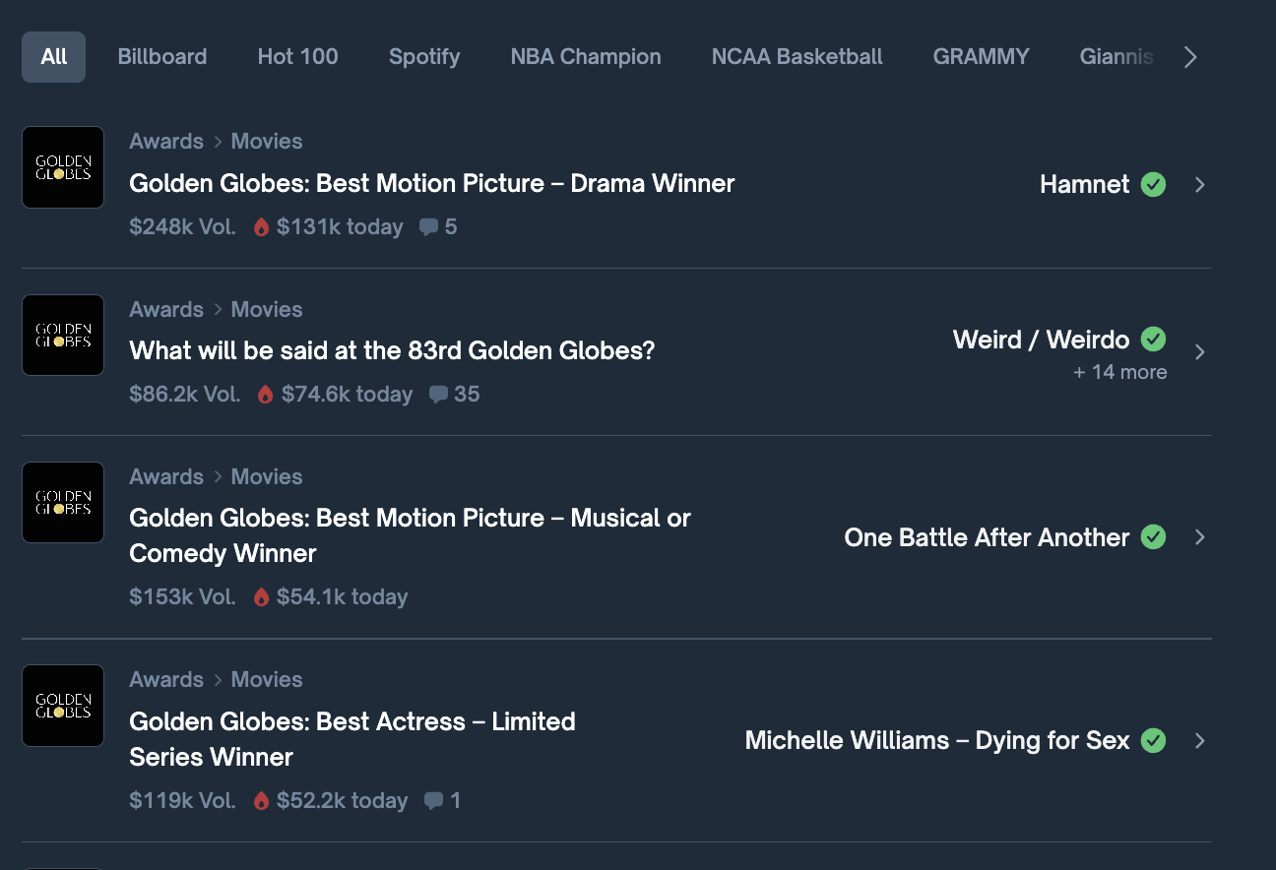Click the flame icon next to $131k today
1276x870 pixels.
click(x=261, y=226)
